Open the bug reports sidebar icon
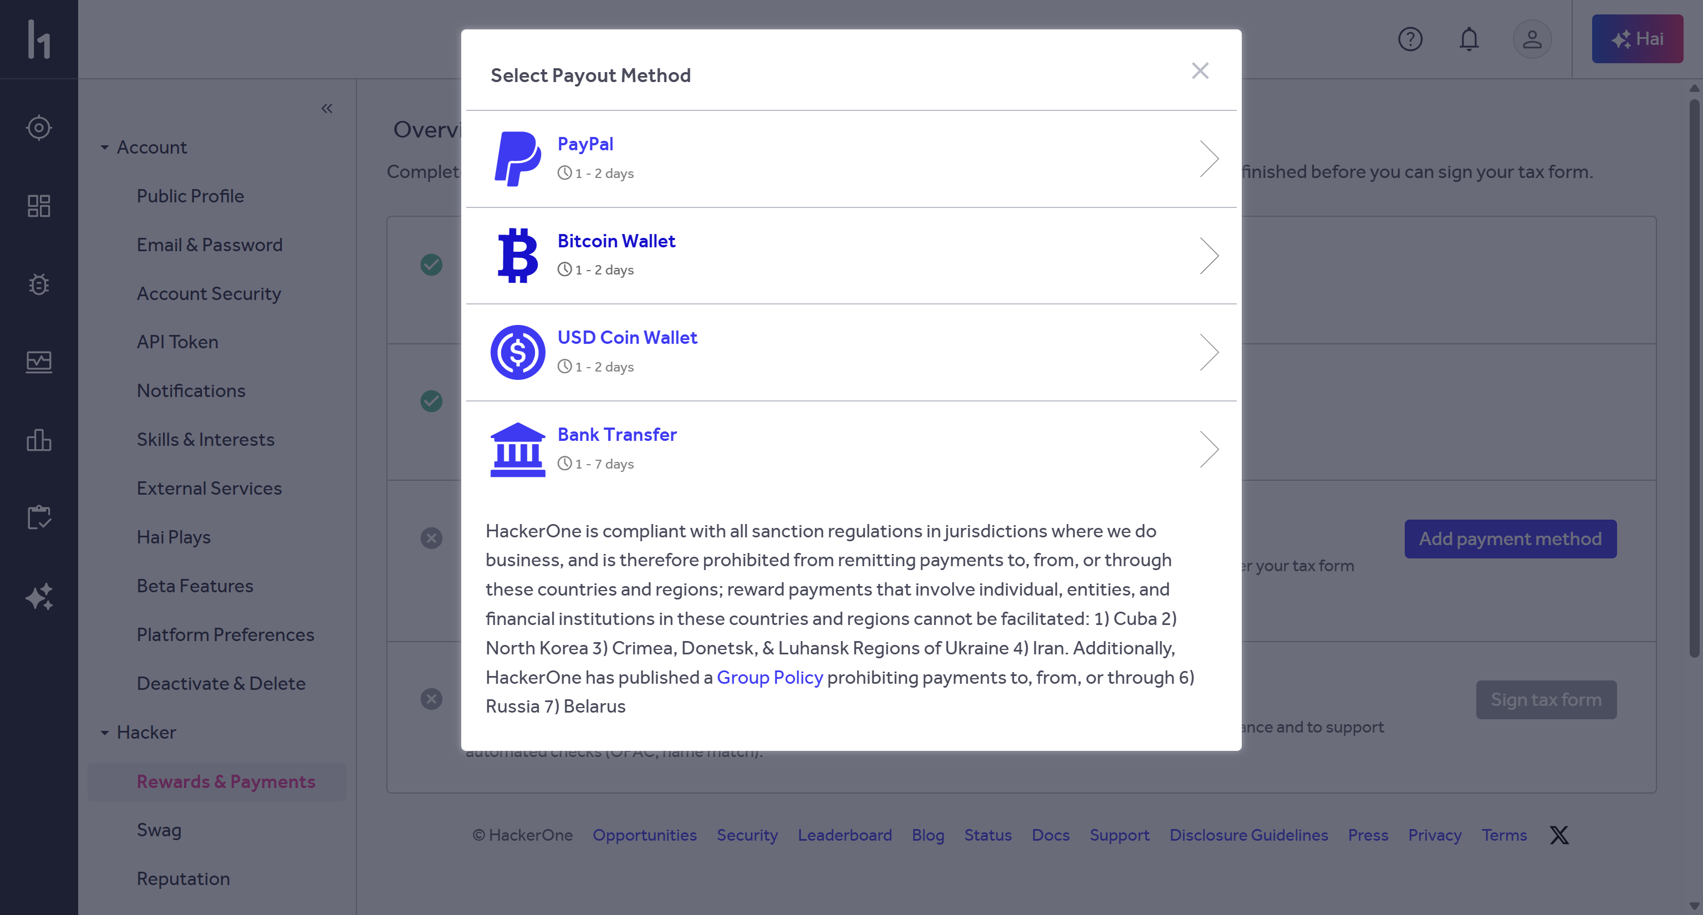 39,284
